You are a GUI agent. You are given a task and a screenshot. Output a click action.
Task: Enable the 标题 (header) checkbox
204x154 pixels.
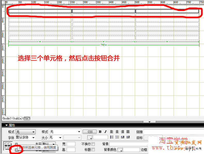[x=93, y=150]
